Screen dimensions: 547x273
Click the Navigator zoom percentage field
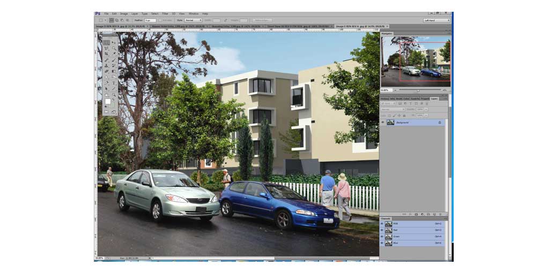coord(386,90)
